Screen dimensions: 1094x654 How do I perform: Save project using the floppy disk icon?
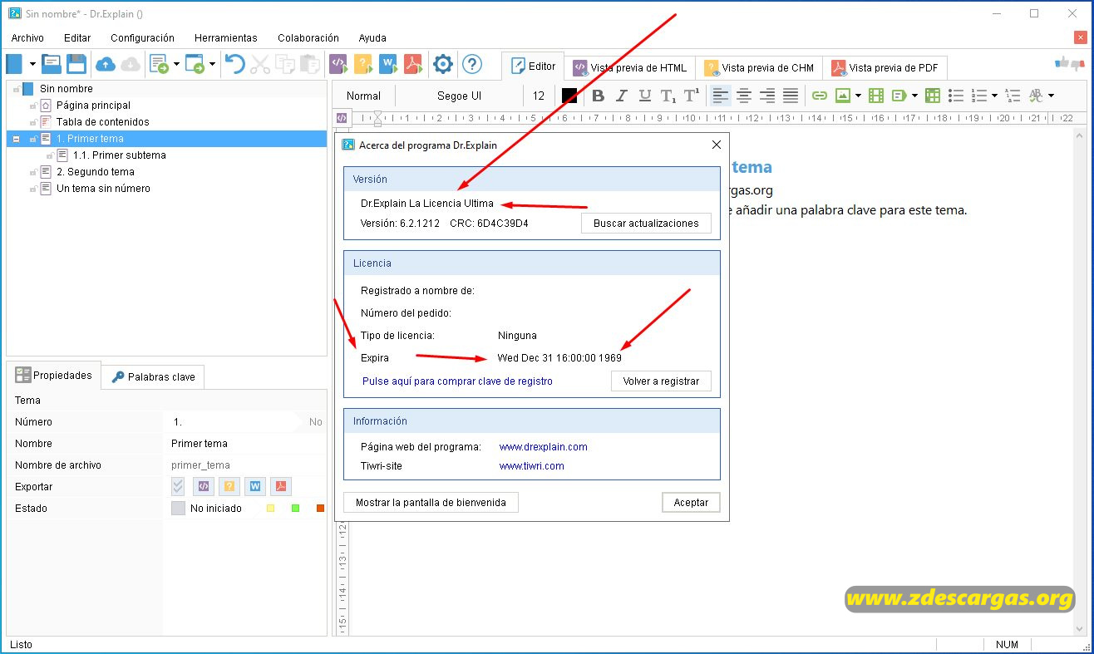(76, 64)
